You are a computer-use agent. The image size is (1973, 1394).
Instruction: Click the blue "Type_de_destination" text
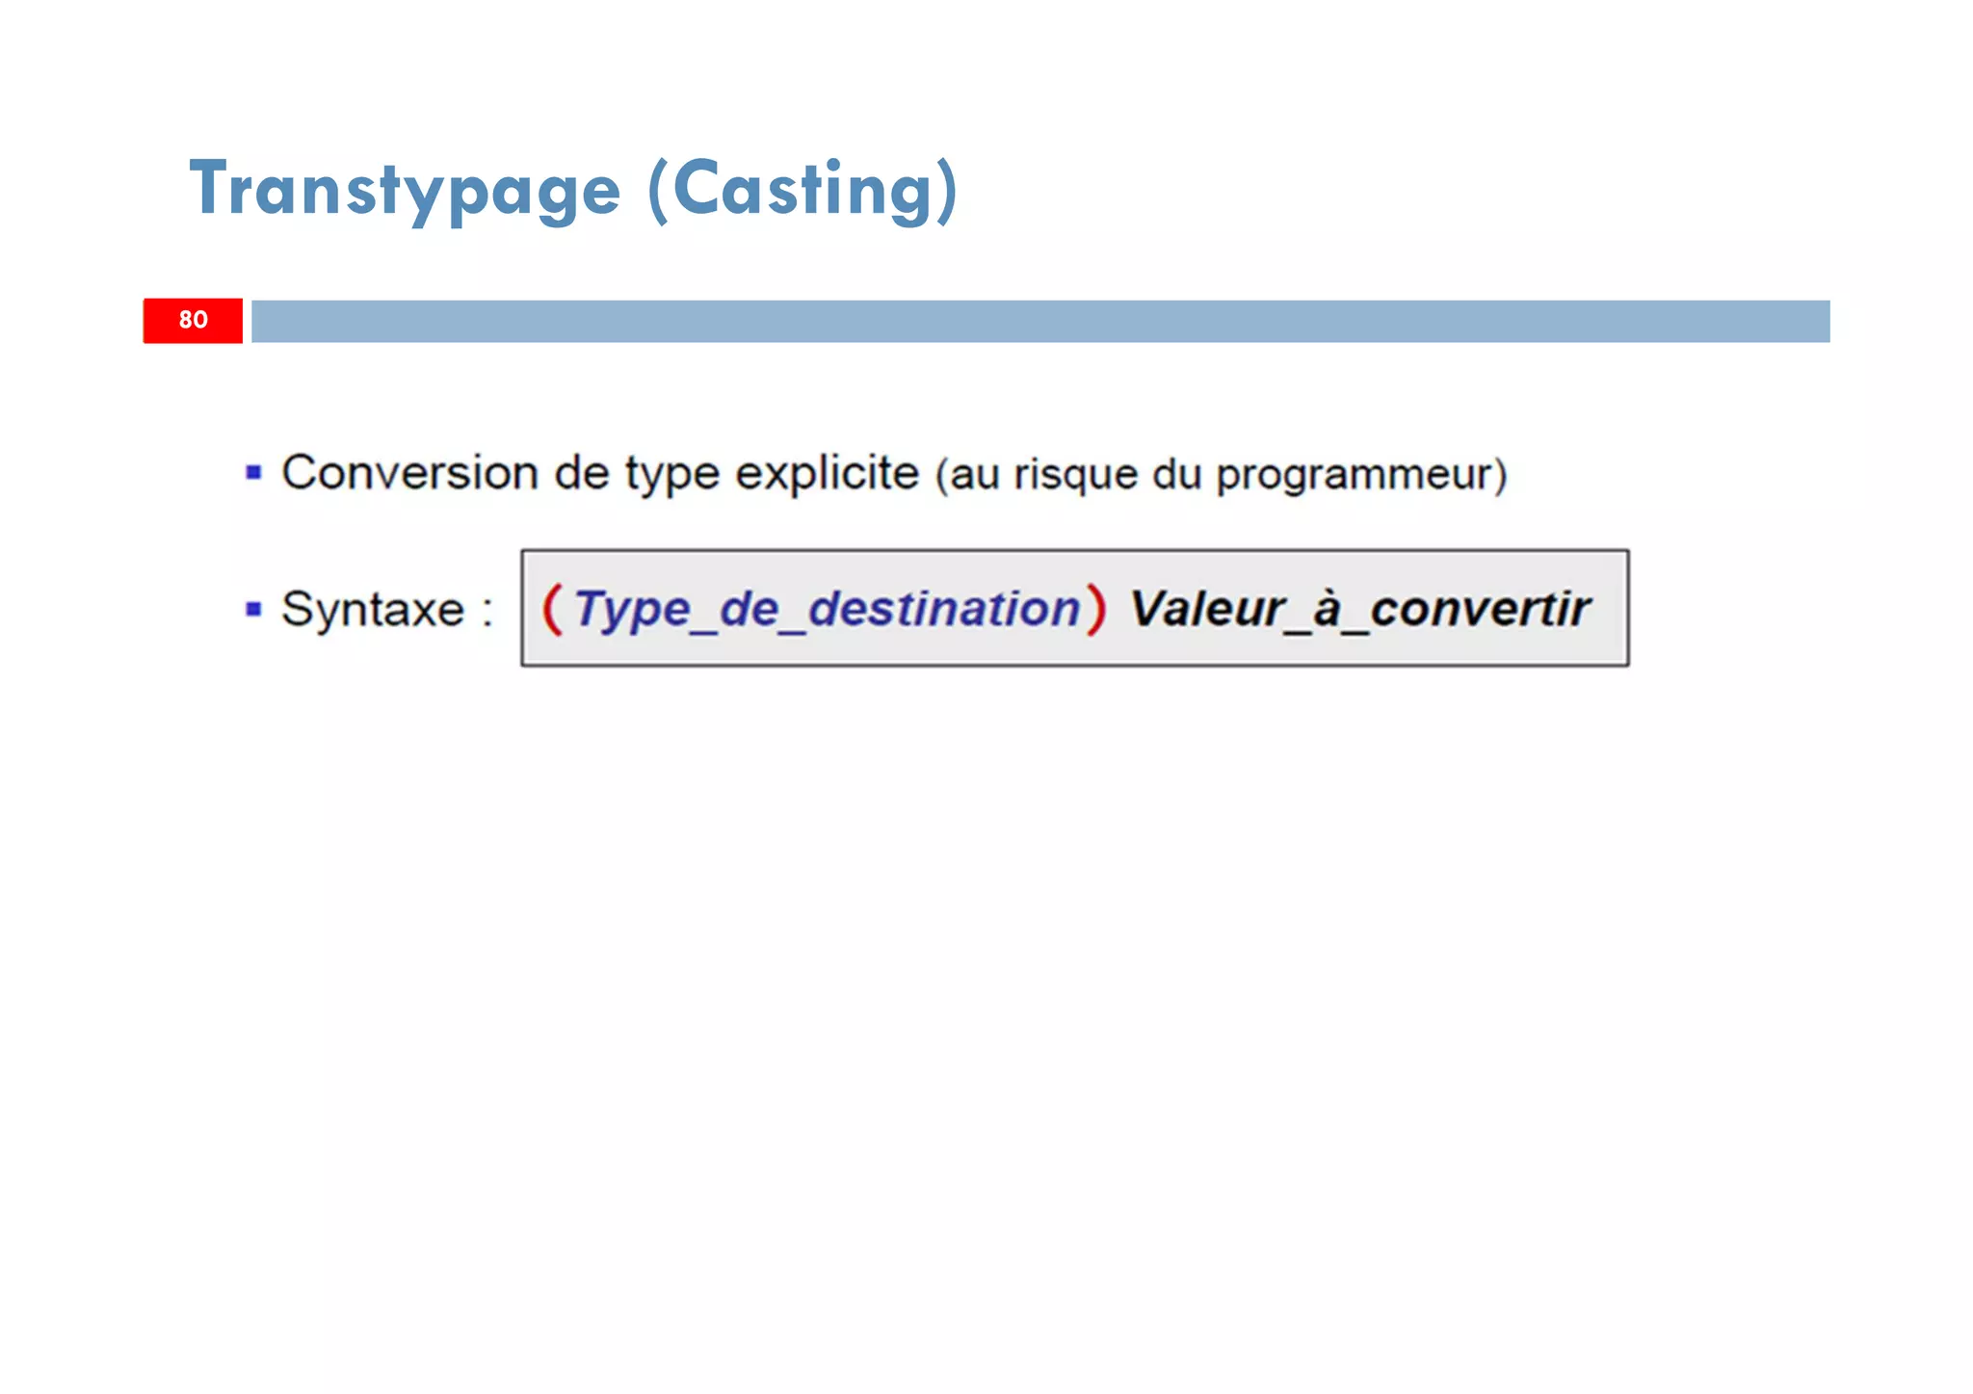[827, 610]
